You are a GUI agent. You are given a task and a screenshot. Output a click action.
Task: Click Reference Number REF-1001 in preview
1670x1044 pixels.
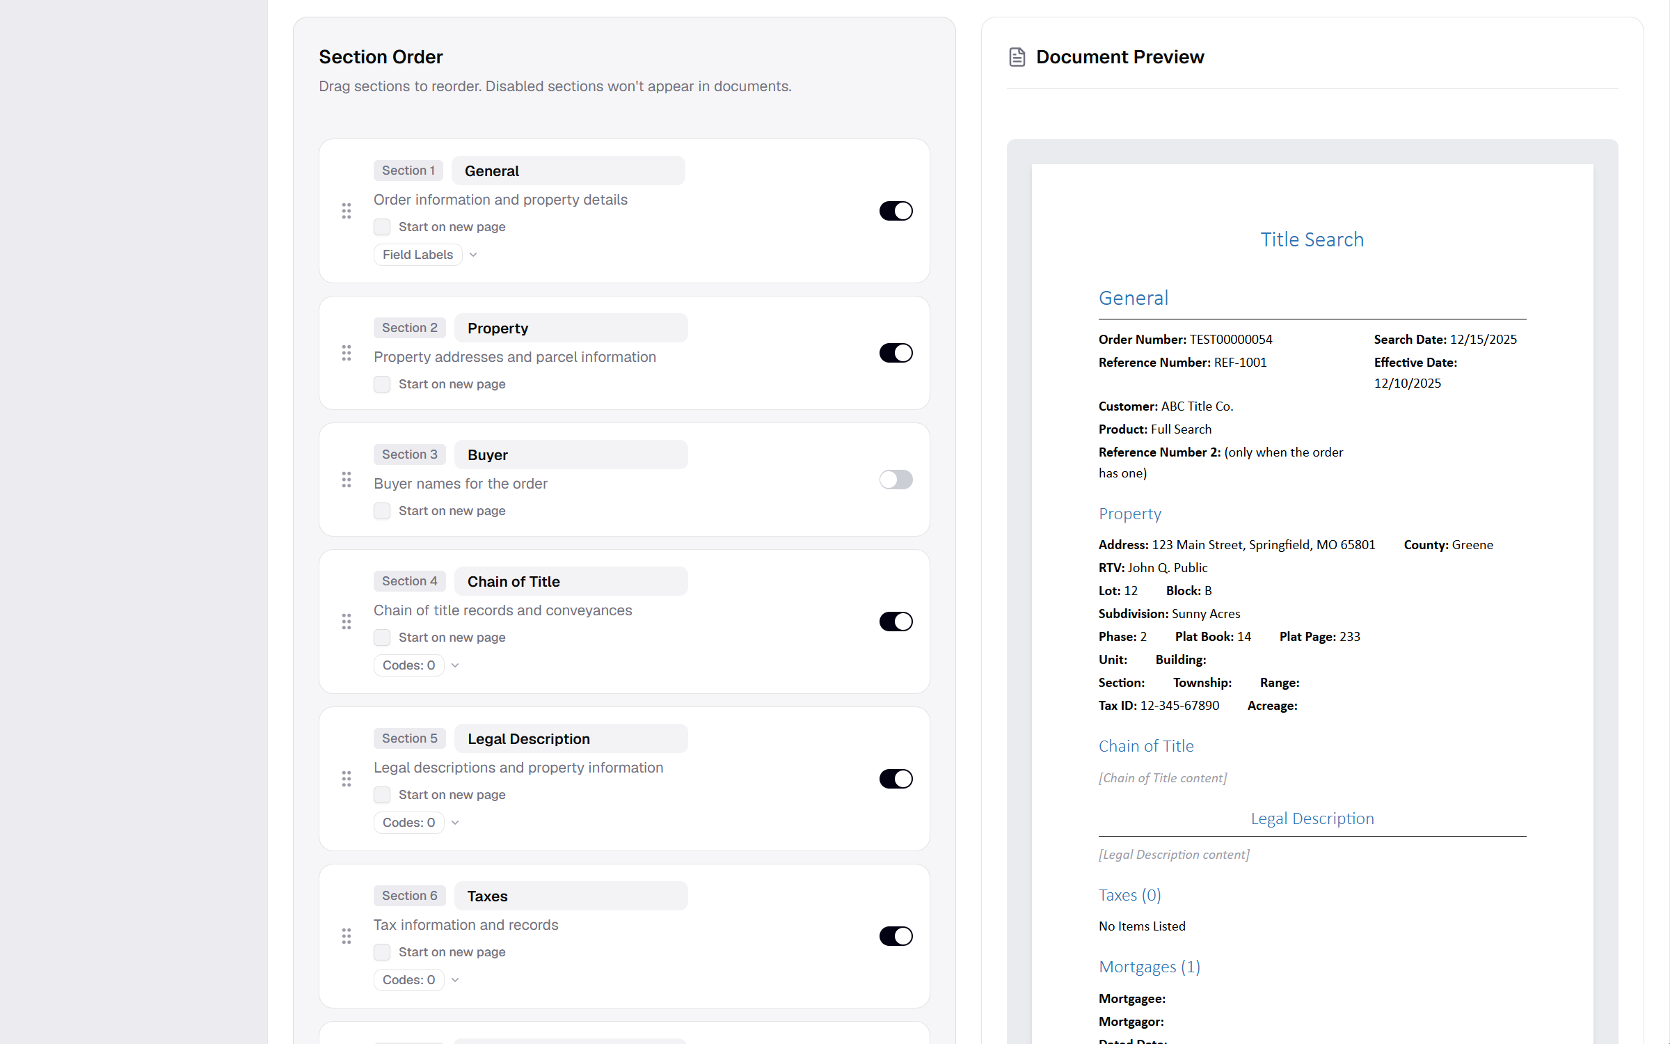point(1183,363)
